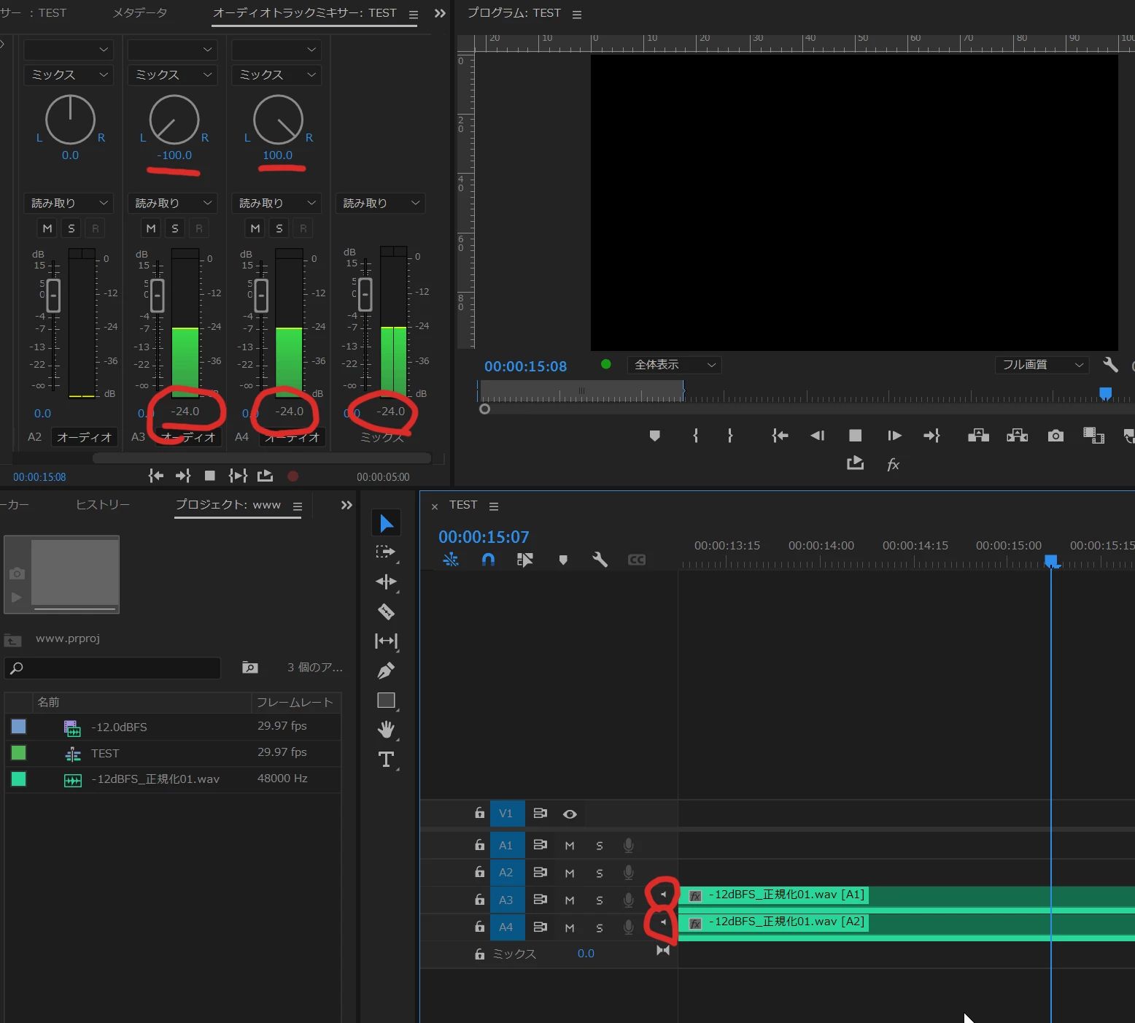Image resolution: width=1135 pixels, height=1023 pixels.
Task: Open Program monitor settings wrench
Action: [1110, 364]
